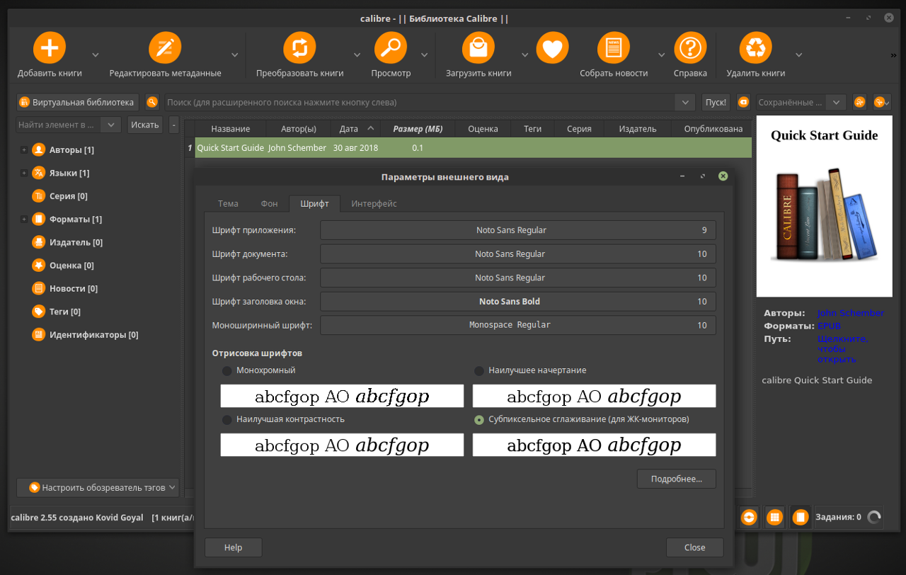
Task: Select Субпиксельное сглаживание radio button
Action: tap(479, 420)
